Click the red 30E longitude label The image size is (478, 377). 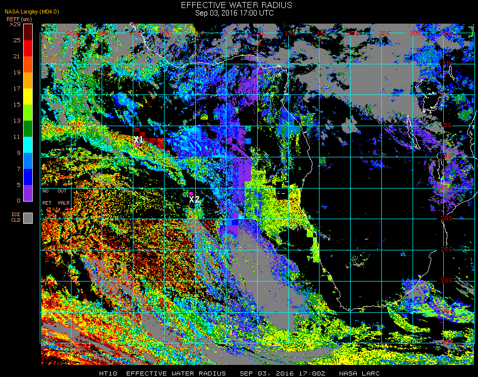click(x=416, y=33)
